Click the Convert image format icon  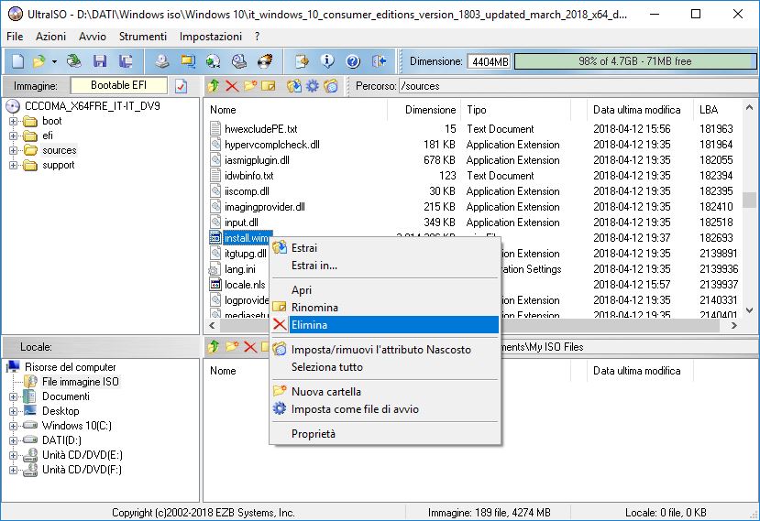(x=188, y=61)
